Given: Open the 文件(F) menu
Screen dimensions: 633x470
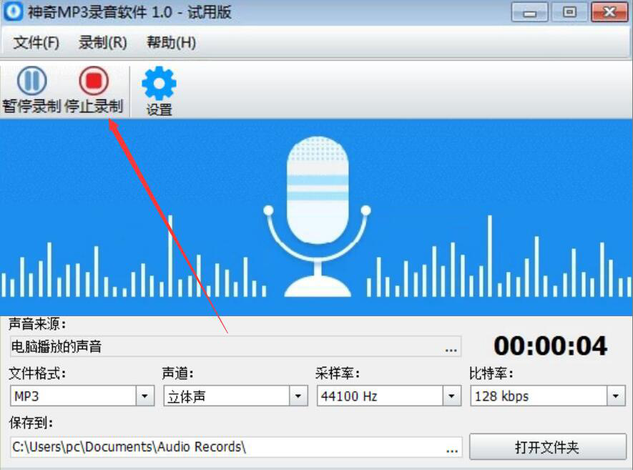Looking at the screenshot, I should pos(36,42).
